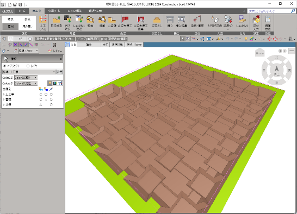Click the Home house button above the compass
The height and width of the screenshot is (214, 297).
tap(259, 52)
